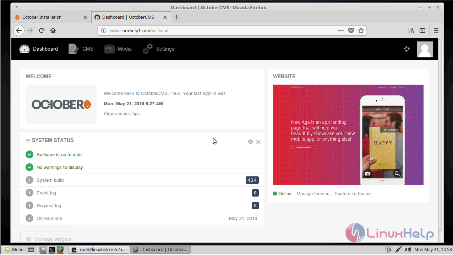Viewport: 453px width, 255px height.
Task: Click System build value 434
Action: pyautogui.click(x=252, y=180)
